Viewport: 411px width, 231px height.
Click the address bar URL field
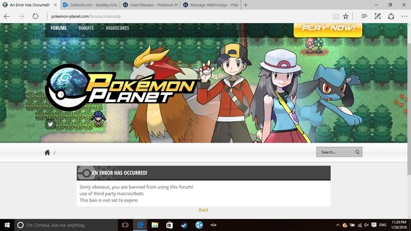pos(189,16)
